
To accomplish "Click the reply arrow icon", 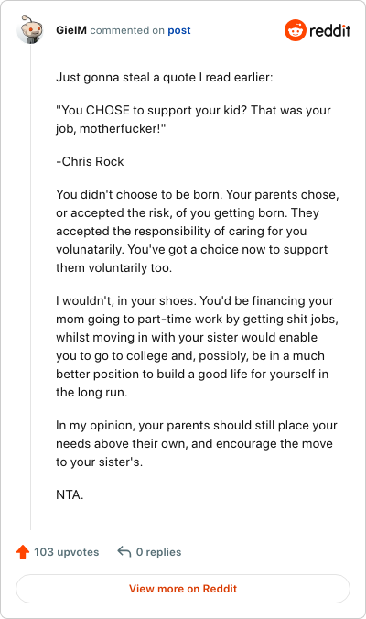I will pos(124,551).
